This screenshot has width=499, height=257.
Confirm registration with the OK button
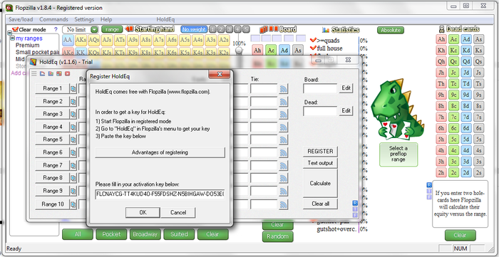click(x=143, y=213)
